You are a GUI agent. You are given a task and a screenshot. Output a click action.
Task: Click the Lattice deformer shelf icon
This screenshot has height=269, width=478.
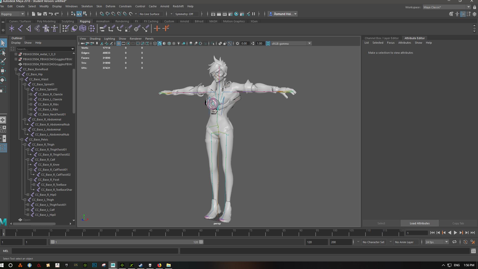pos(83,29)
